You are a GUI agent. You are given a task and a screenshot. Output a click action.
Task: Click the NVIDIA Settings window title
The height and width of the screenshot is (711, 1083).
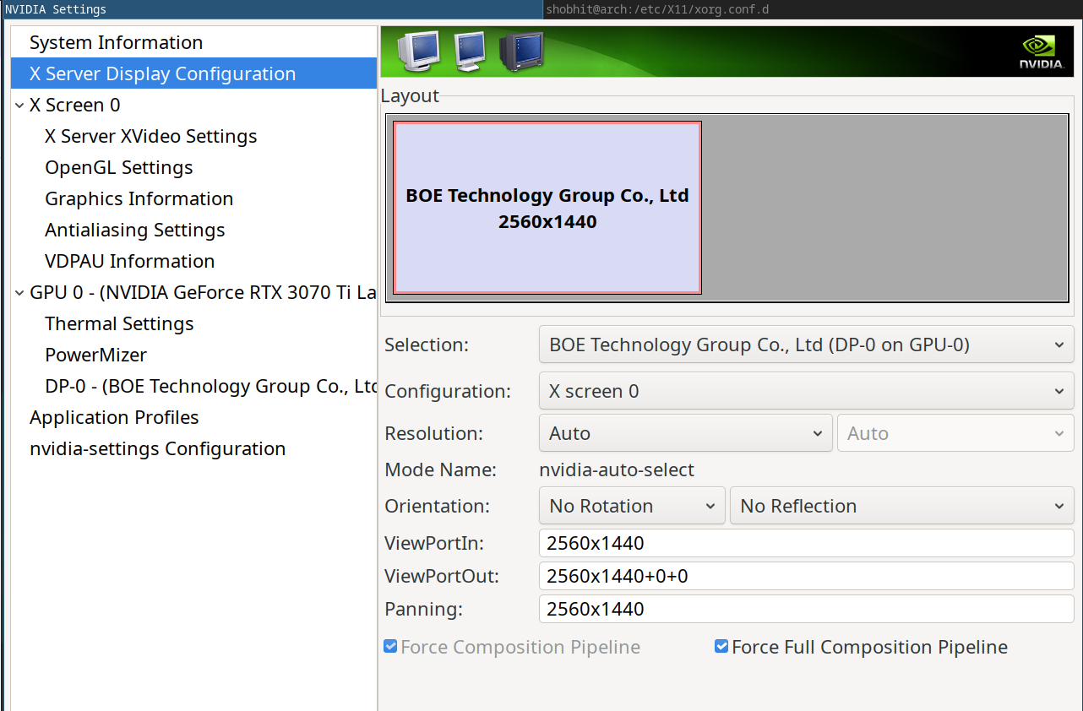[x=56, y=9]
